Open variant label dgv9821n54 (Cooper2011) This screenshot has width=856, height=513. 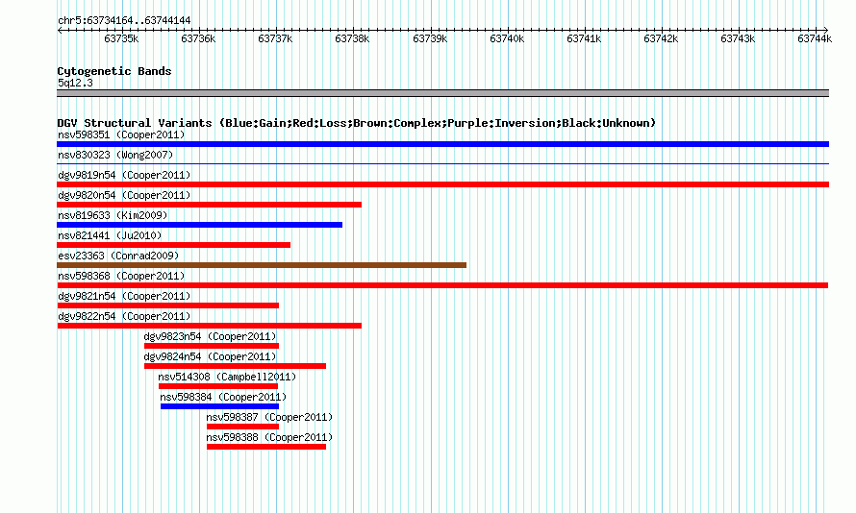coord(124,296)
